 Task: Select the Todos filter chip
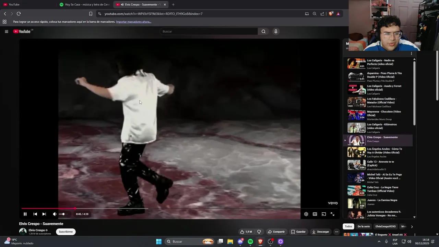[x=348, y=226]
